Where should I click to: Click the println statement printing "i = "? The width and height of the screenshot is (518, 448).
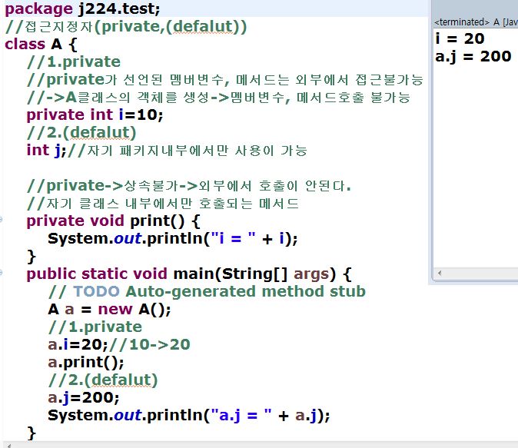172,238
